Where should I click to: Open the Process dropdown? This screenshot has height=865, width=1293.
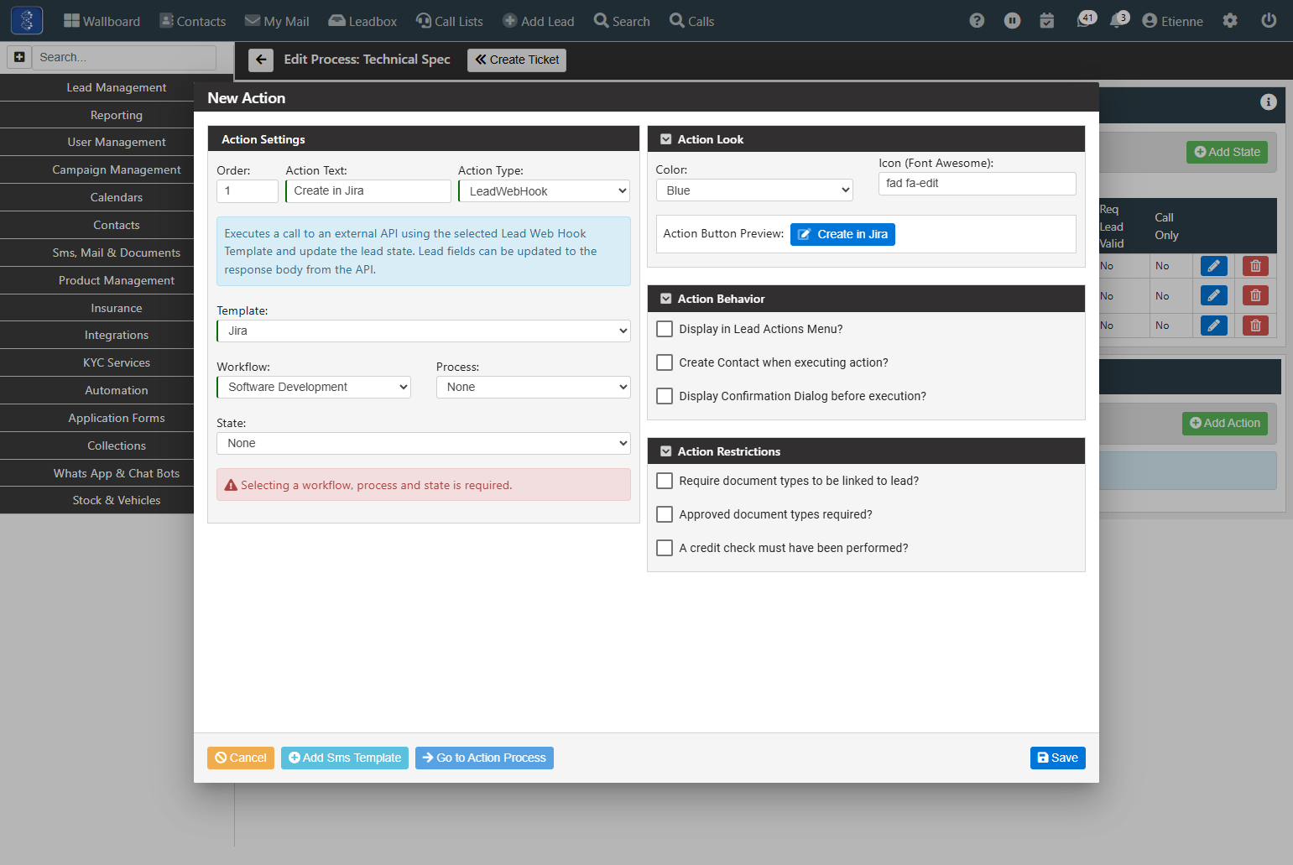[x=534, y=387]
